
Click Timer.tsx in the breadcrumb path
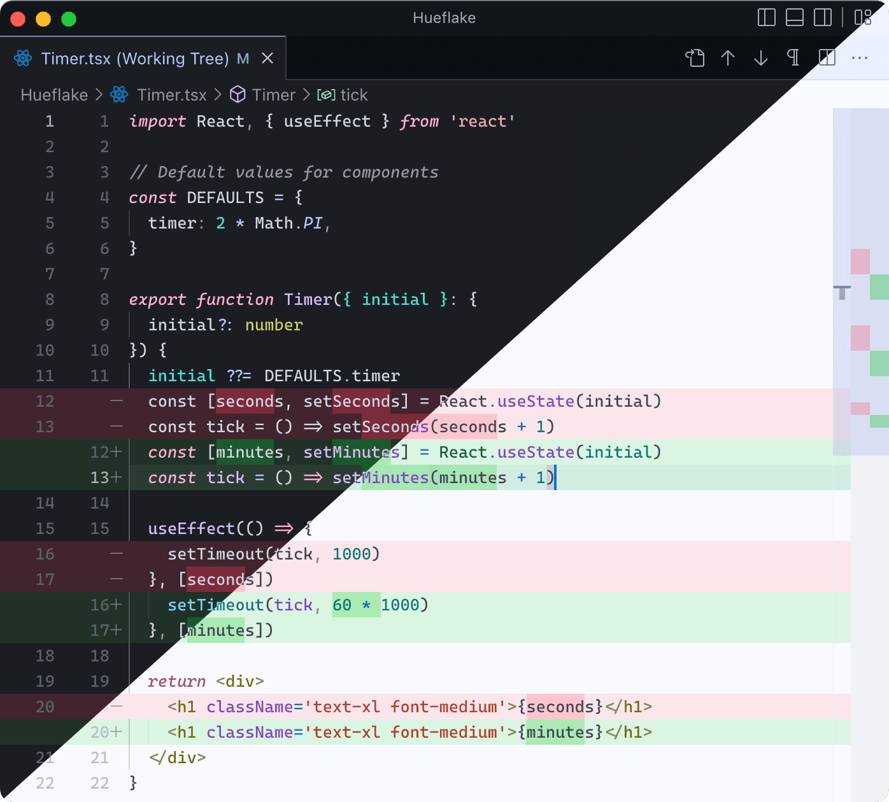click(x=171, y=94)
